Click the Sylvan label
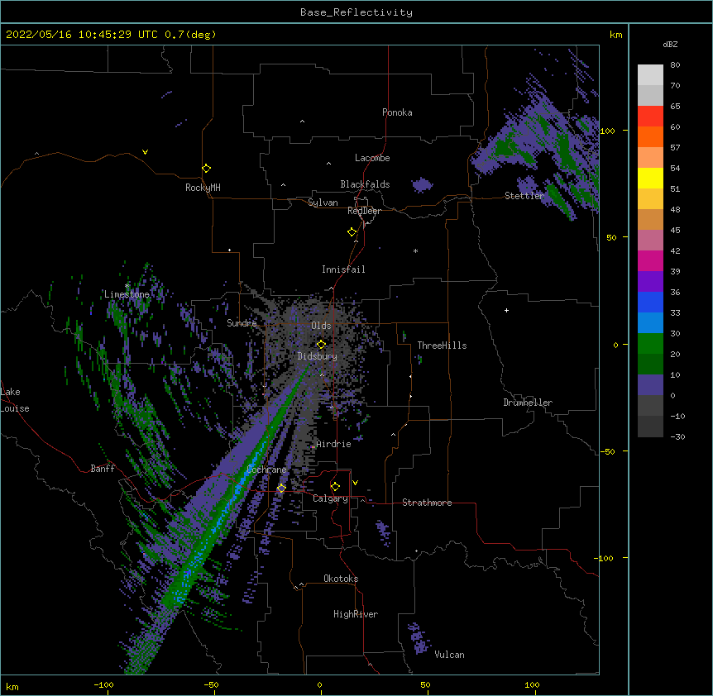Screen dimensions: 713x696 (x=323, y=203)
